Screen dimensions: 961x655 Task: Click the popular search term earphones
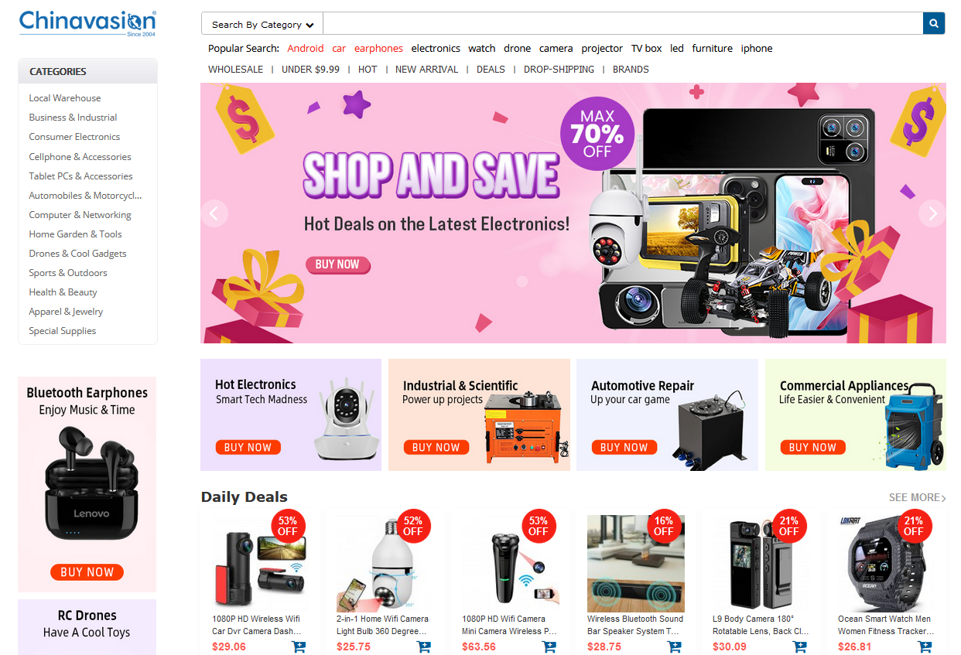pyautogui.click(x=378, y=48)
